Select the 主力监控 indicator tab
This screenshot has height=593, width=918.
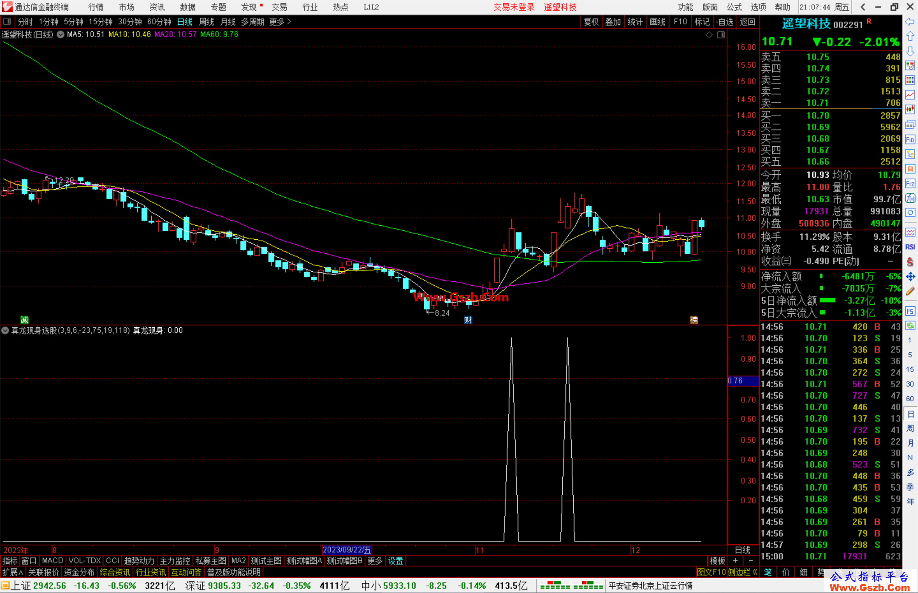pyautogui.click(x=175, y=561)
